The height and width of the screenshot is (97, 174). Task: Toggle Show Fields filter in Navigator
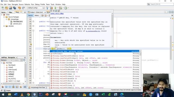pos(6,87)
